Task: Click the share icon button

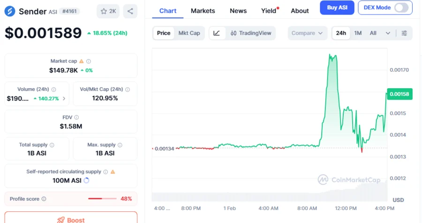Action: pos(130,11)
